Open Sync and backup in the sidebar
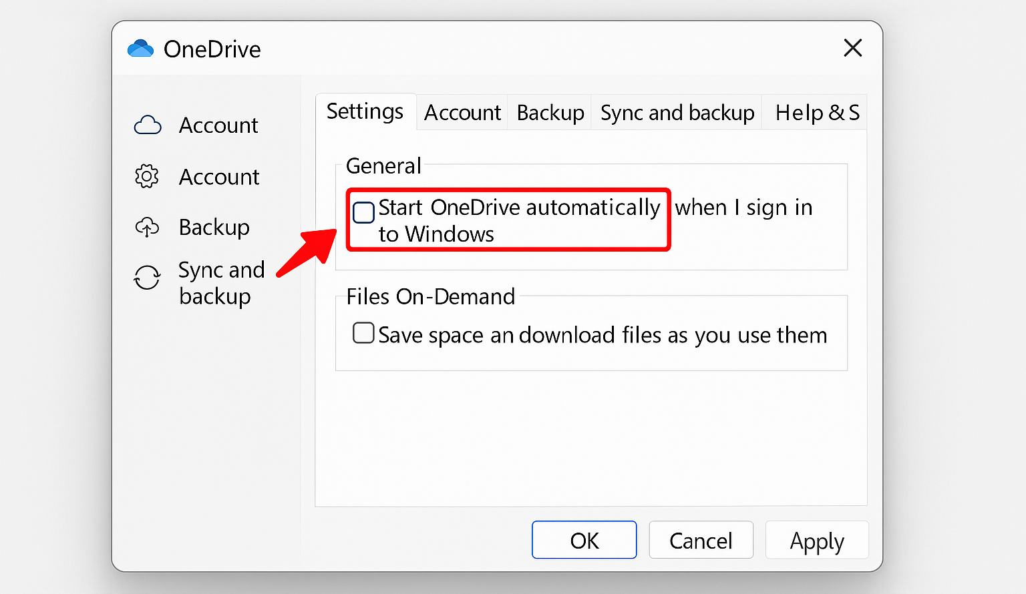Screen dimensions: 1026x594 point(221,283)
